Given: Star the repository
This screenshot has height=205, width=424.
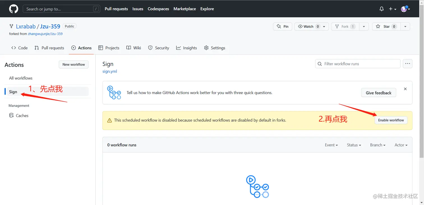Looking at the screenshot, I should [386, 26].
